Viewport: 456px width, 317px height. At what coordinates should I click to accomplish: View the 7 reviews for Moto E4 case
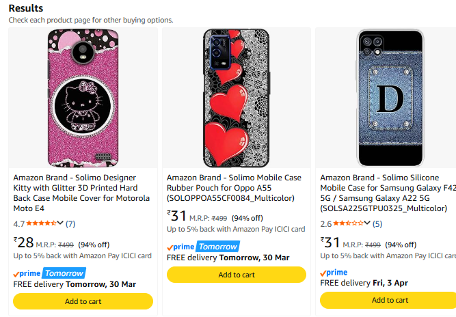coord(70,223)
